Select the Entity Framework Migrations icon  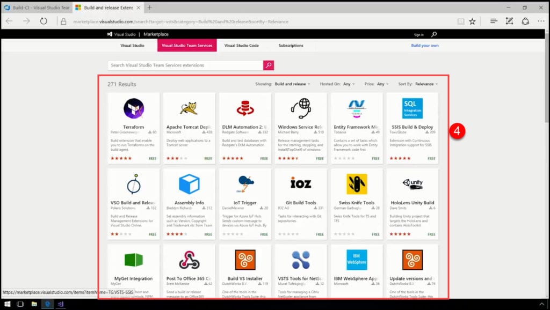tap(357, 108)
